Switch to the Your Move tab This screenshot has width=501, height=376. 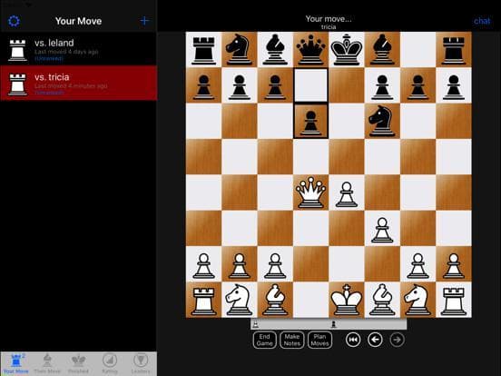(16, 364)
